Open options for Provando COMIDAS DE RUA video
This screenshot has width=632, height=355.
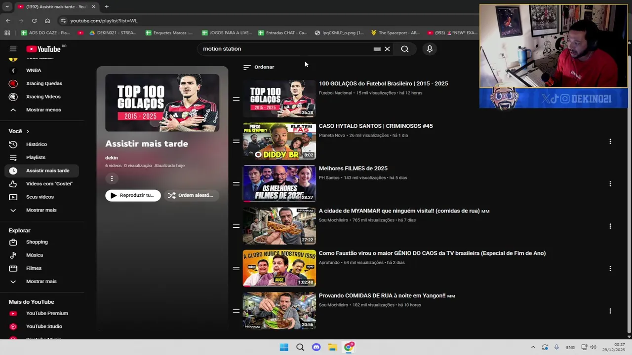[610, 311]
